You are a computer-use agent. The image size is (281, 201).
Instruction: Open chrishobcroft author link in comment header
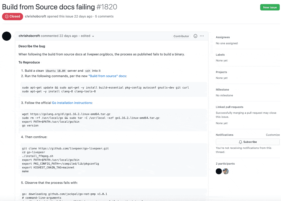(x=29, y=36)
